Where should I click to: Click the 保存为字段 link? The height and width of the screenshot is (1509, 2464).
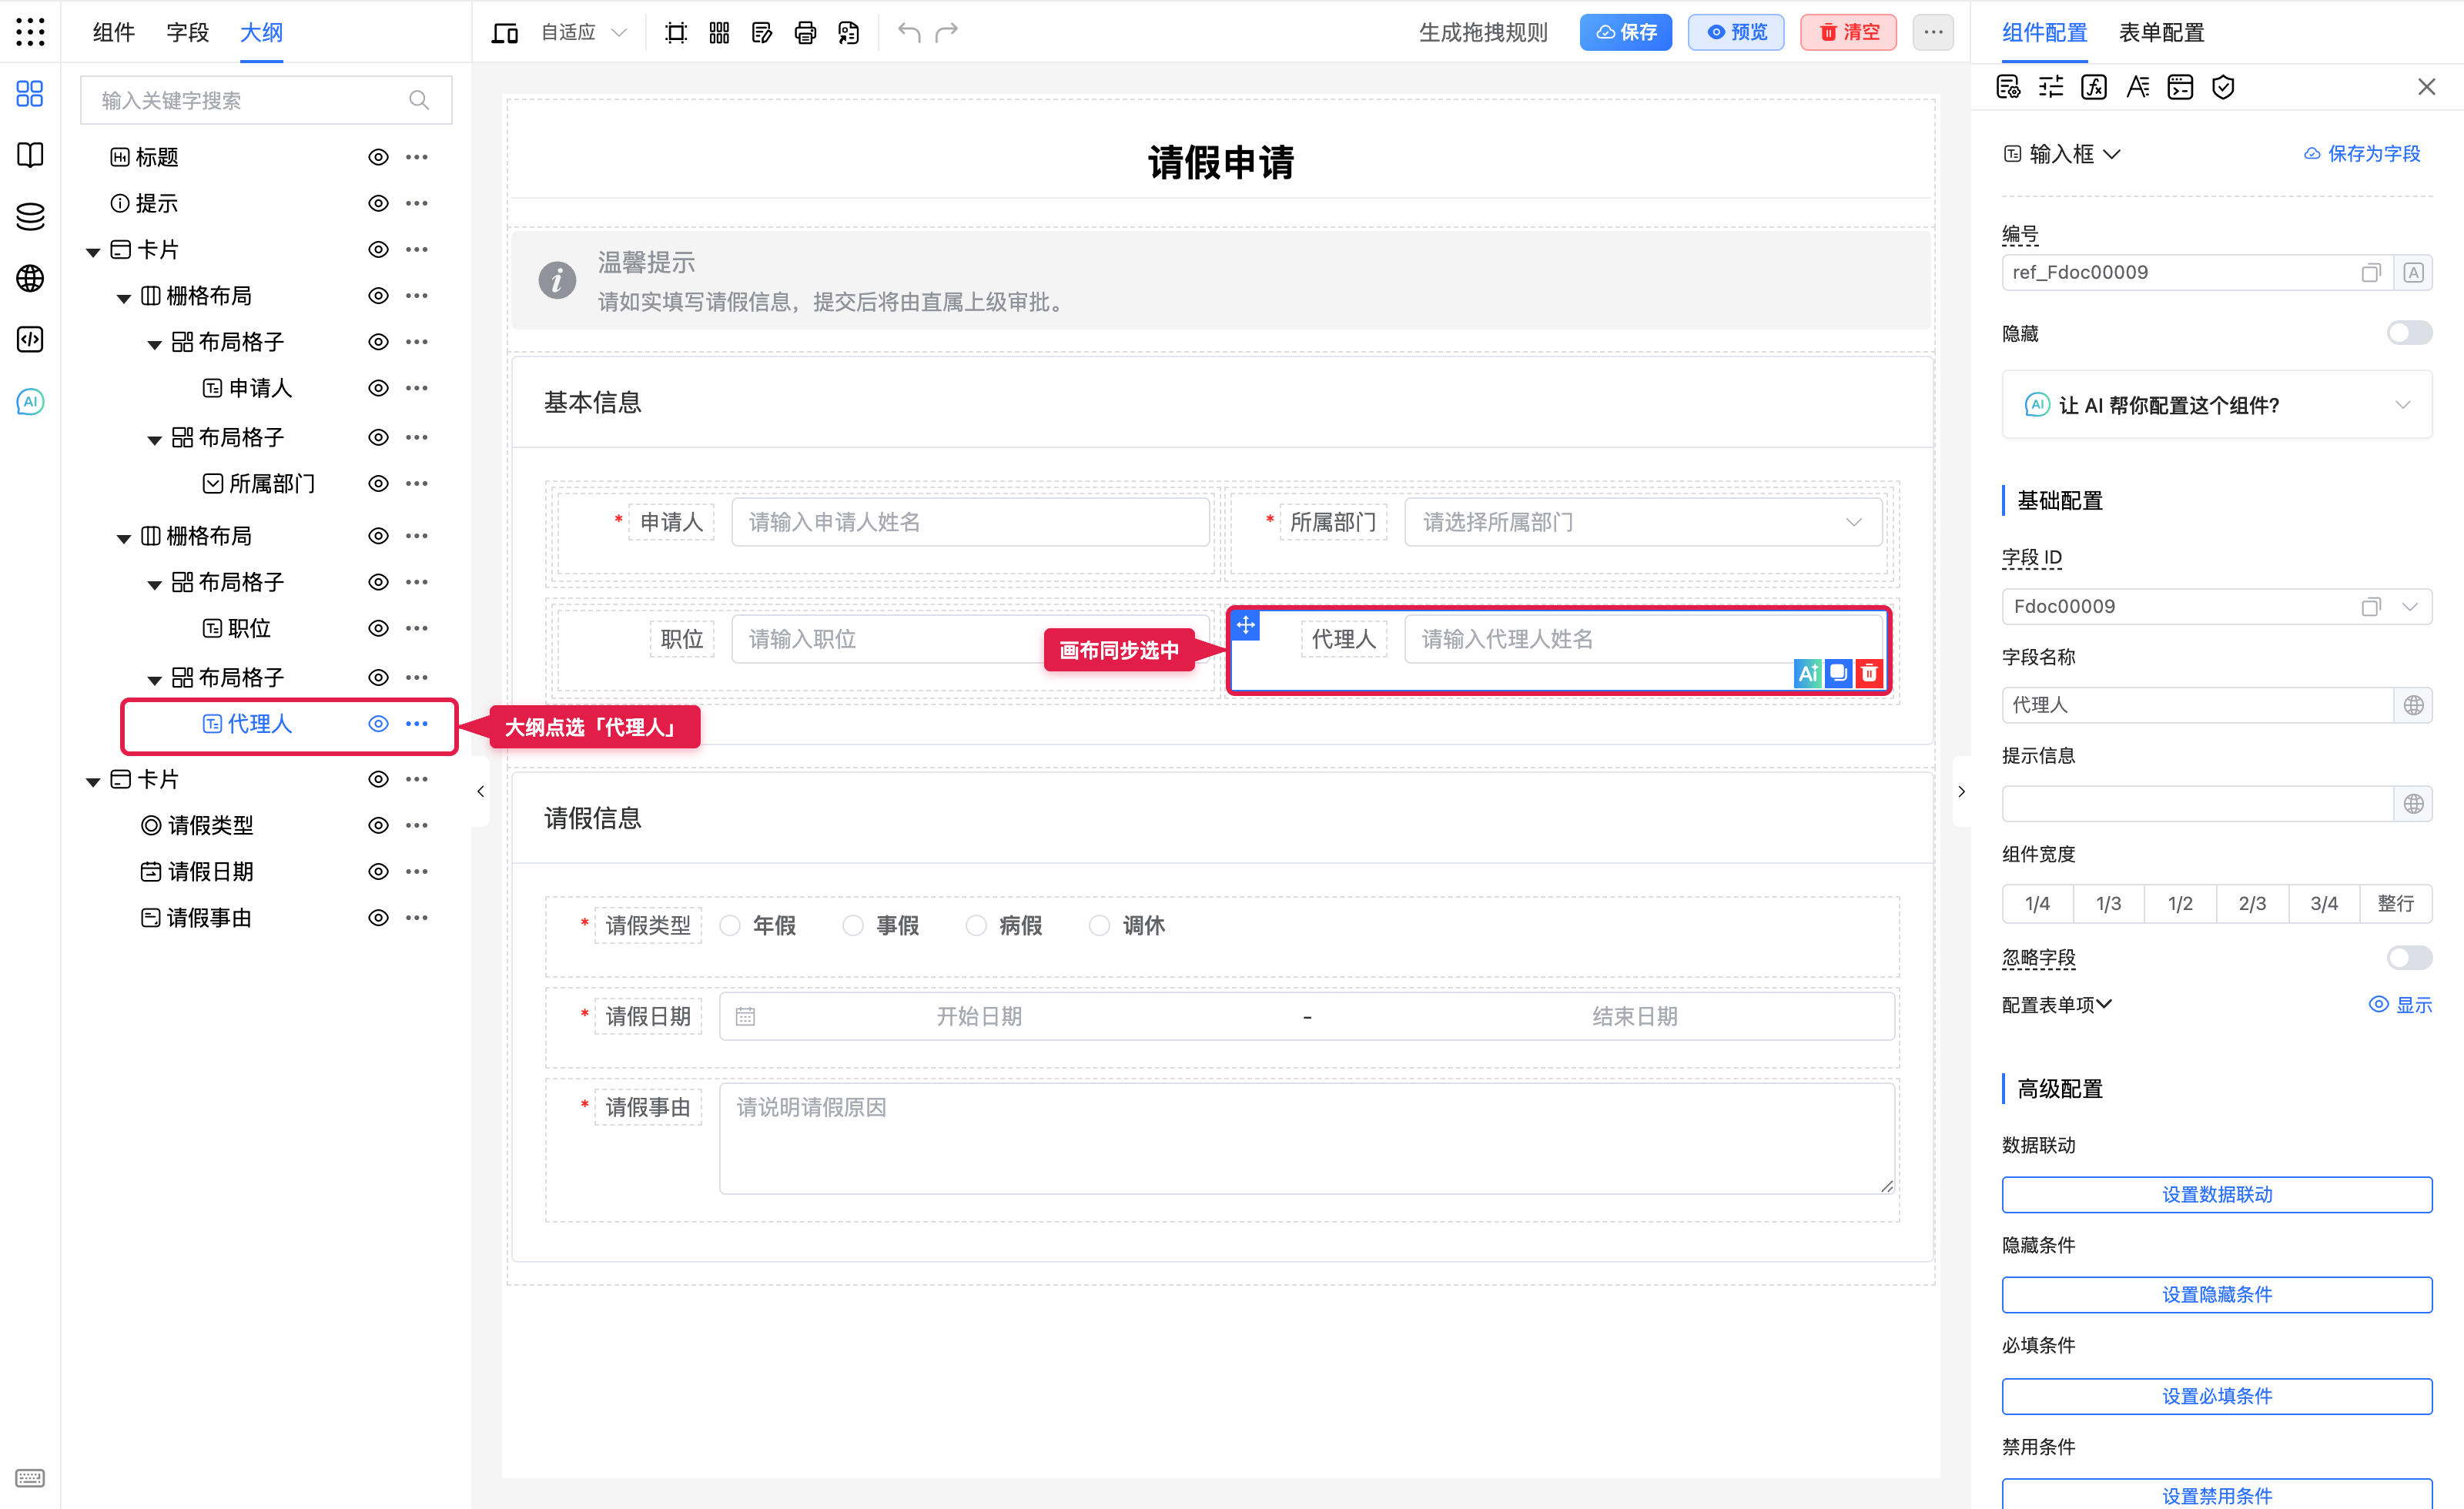(x=2363, y=154)
